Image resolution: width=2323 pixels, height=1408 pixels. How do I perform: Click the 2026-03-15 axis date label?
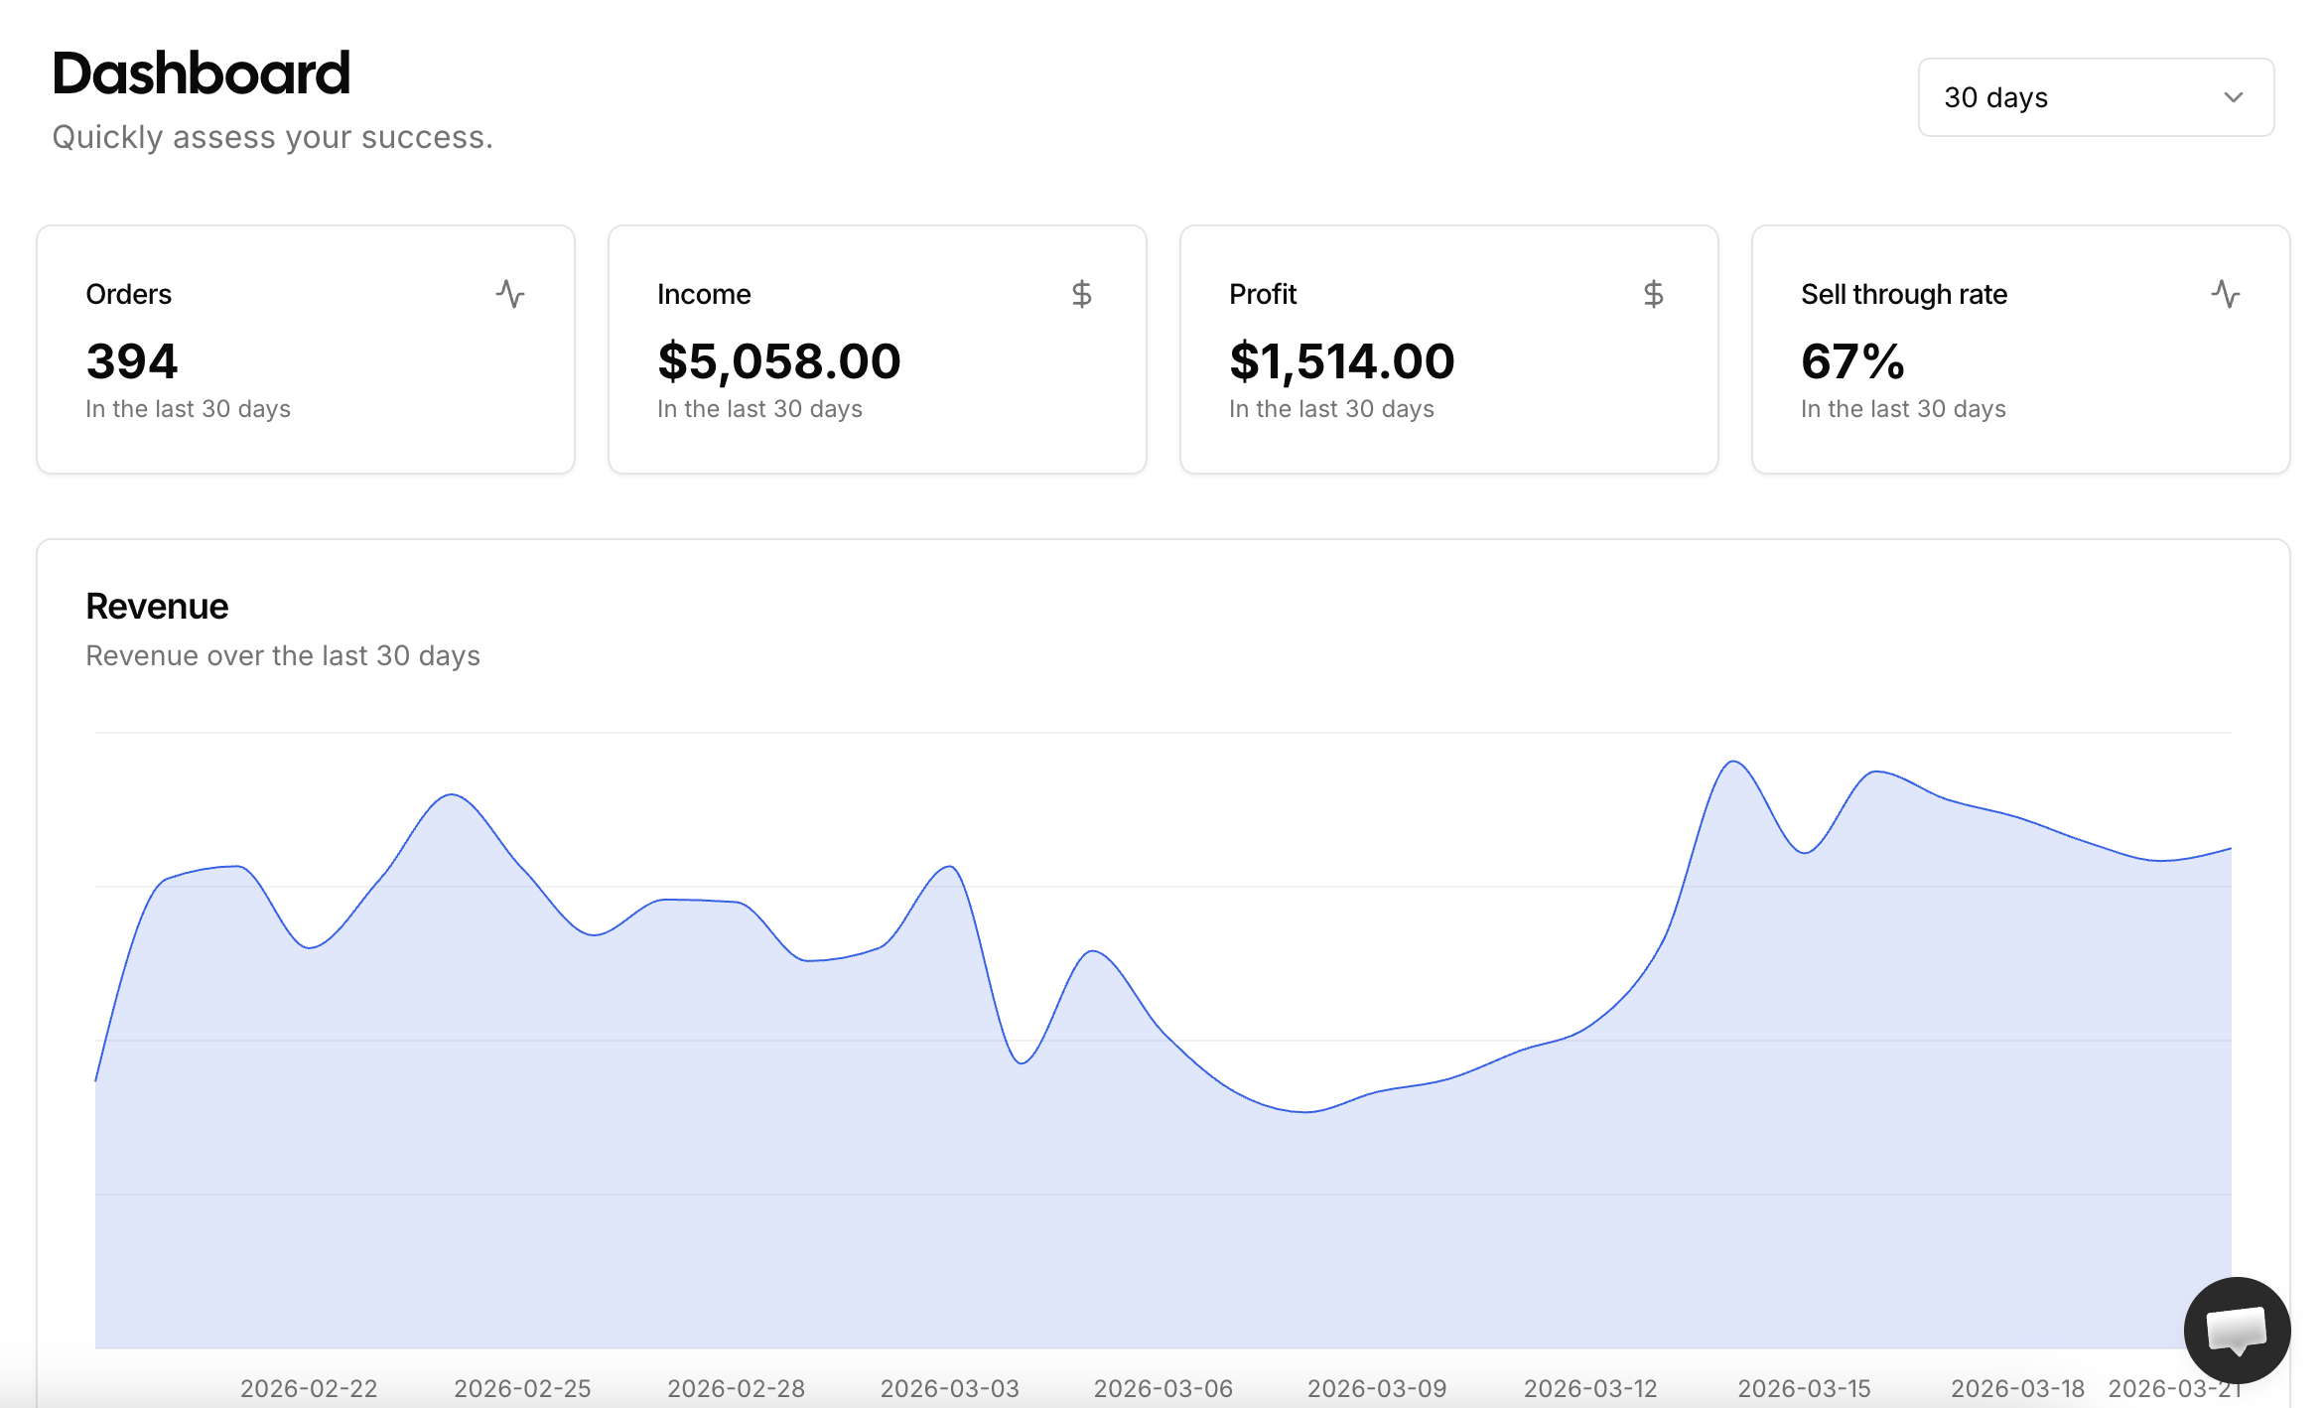[x=1804, y=1388]
